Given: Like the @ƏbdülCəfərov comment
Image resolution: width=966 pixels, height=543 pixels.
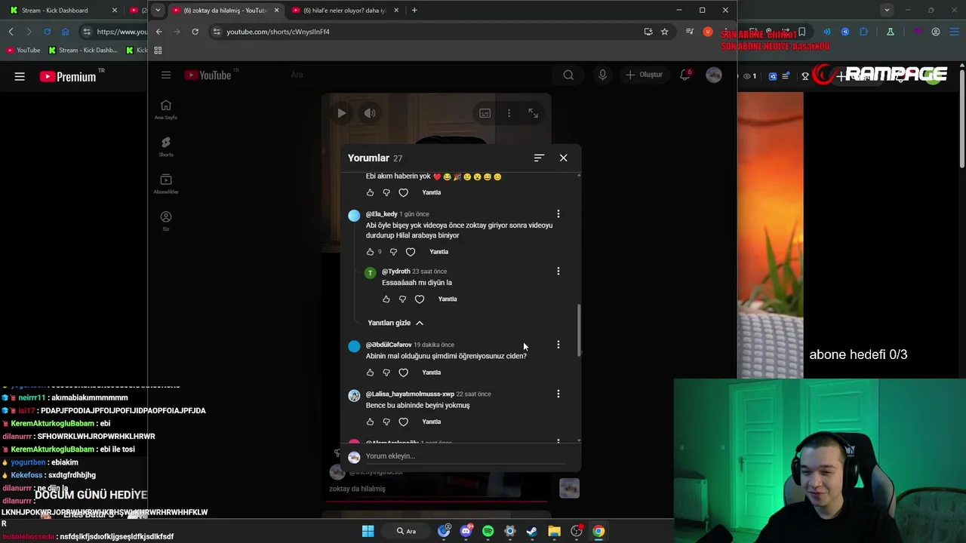Looking at the screenshot, I should coord(370,373).
